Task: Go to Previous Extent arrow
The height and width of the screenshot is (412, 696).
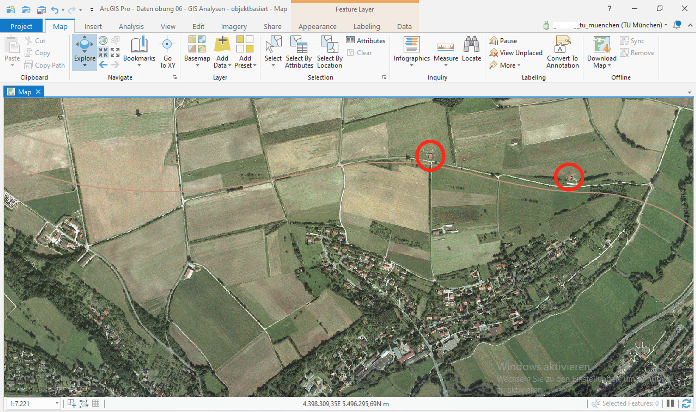Action: click(x=103, y=65)
